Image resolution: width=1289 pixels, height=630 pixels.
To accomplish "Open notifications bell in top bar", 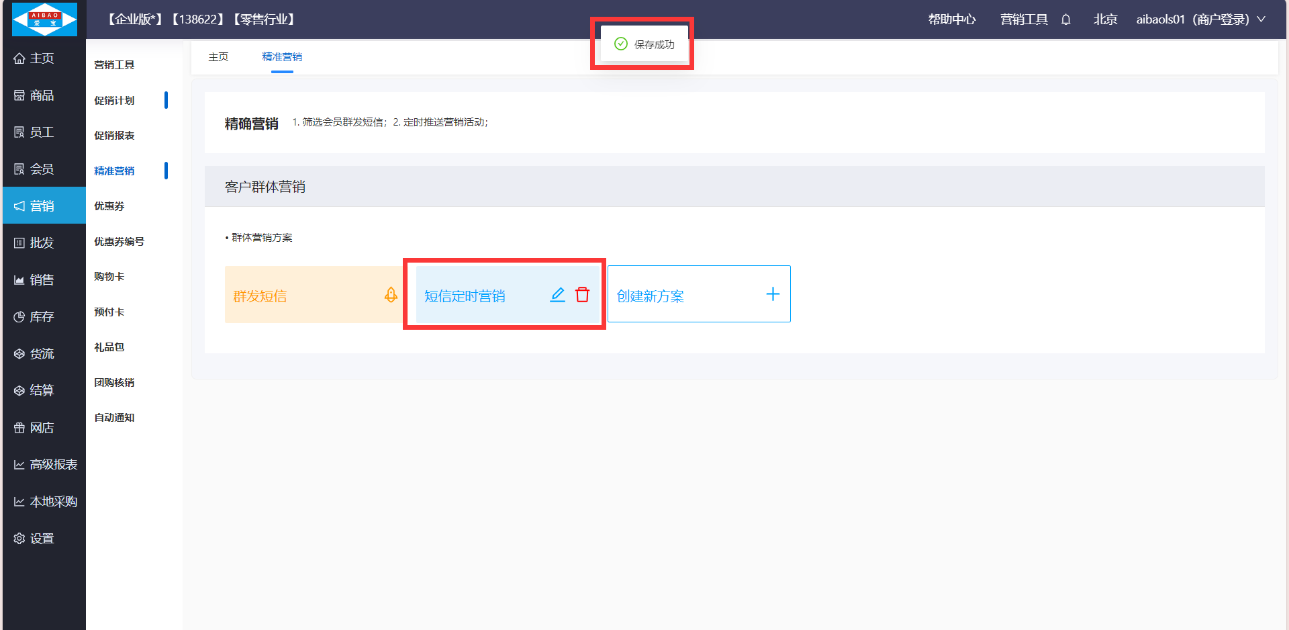I will point(1065,19).
